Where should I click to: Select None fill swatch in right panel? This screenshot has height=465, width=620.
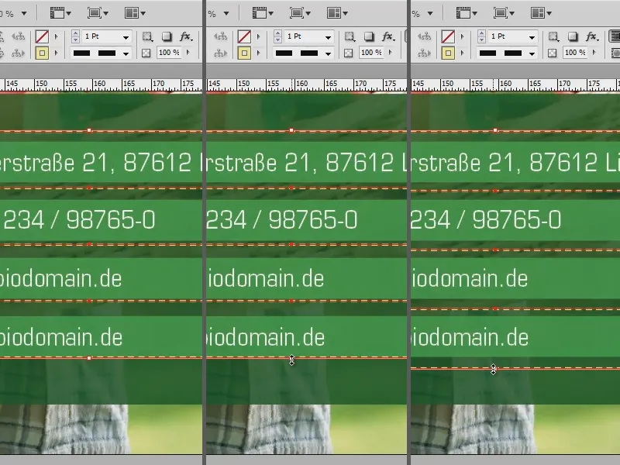[x=448, y=36]
